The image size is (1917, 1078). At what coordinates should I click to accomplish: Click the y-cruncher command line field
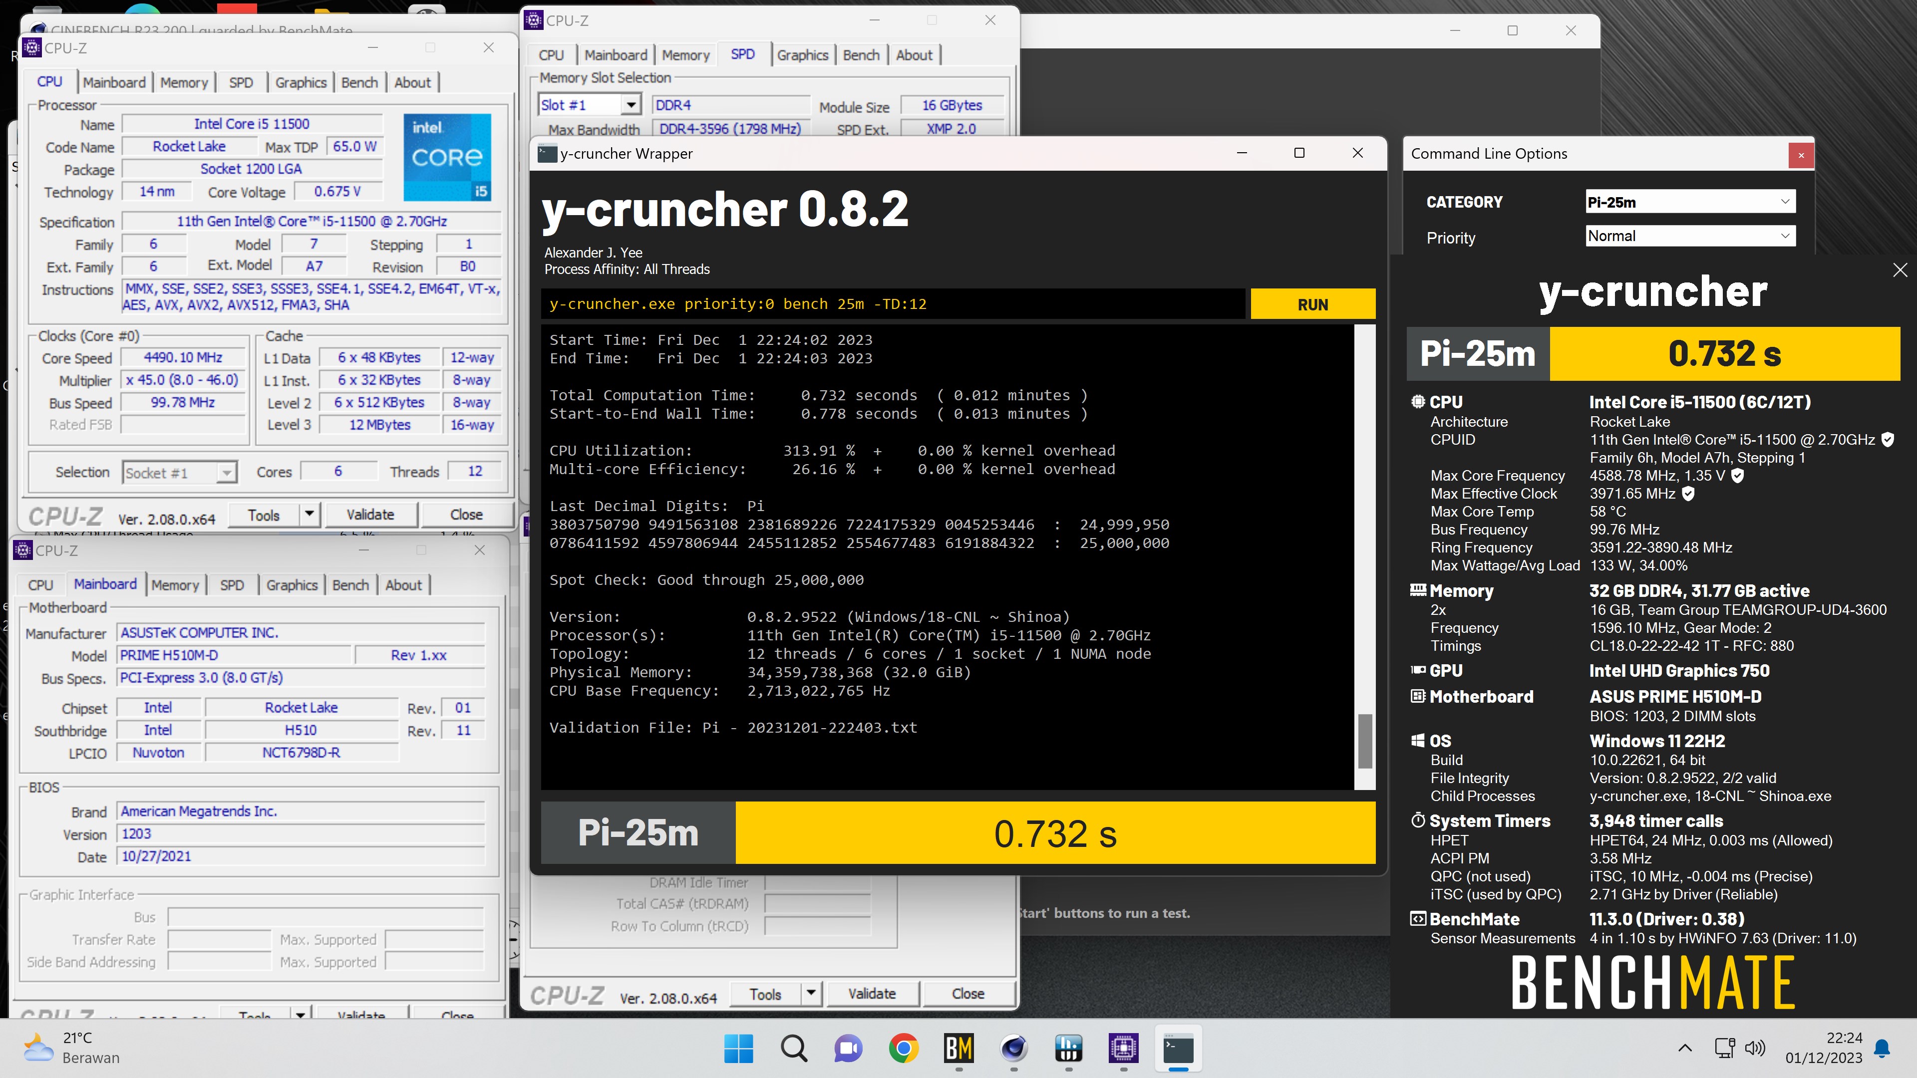tap(892, 304)
